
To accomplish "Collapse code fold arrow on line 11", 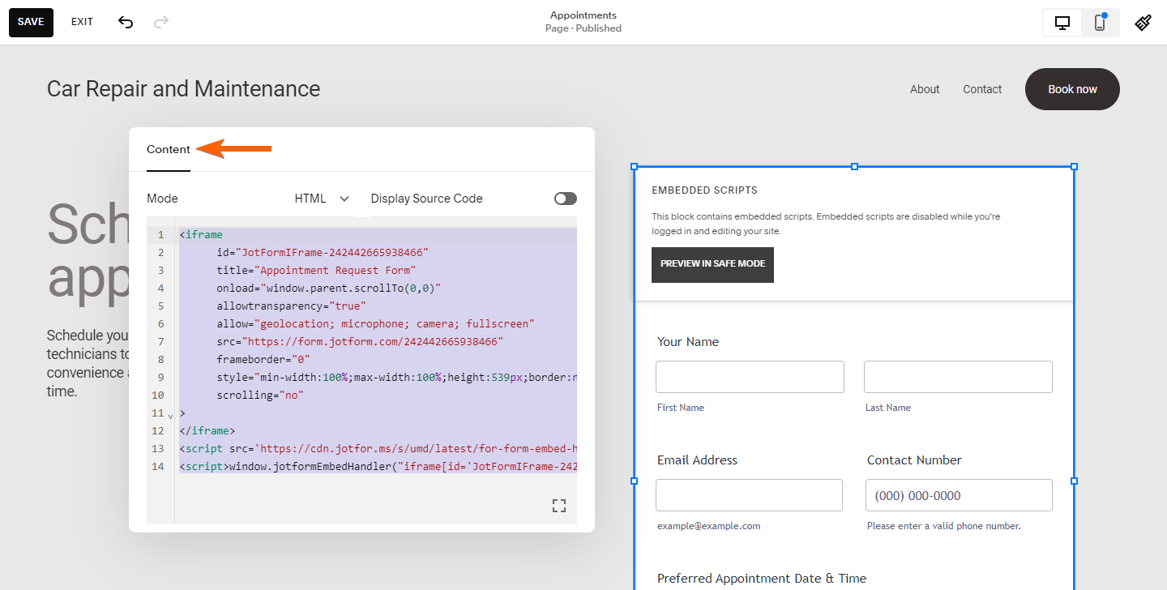I will (x=170, y=415).
